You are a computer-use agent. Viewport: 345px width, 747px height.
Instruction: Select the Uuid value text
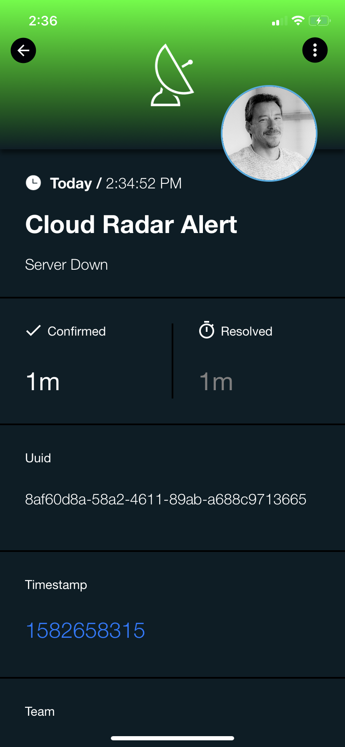click(x=166, y=499)
